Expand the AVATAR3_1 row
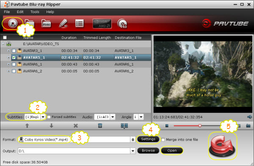 8,51
